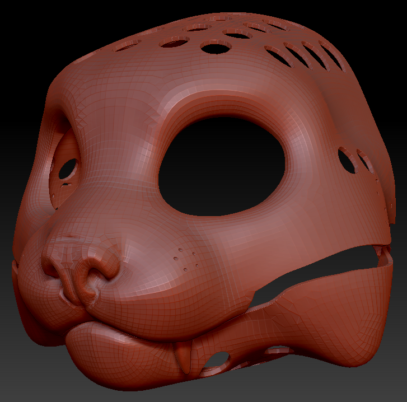Click the oval hole on the mask's right side
Image resolution: width=407 pixels, height=402 pixels.
pyautogui.click(x=347, y=161)
